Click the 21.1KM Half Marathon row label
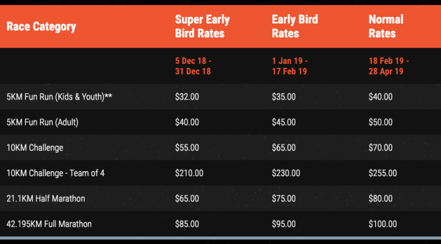The image size is (441, 244). [46, 198]
